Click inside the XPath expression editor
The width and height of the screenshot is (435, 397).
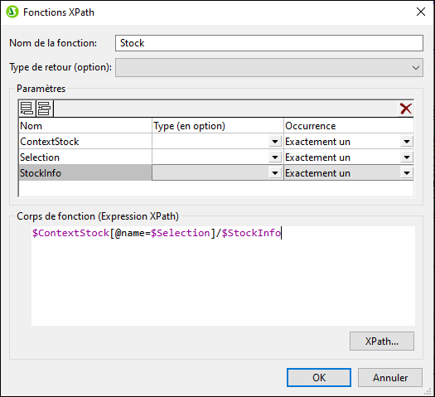[223, 276]
